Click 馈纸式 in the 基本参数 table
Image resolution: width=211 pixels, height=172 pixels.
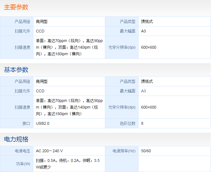[x=147, y=81]
